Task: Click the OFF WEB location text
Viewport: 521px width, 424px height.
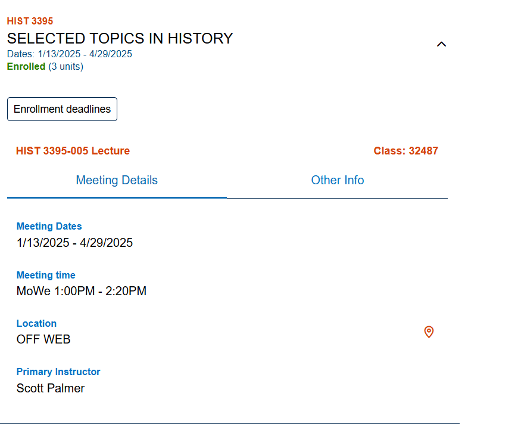Action: point(43,339)
